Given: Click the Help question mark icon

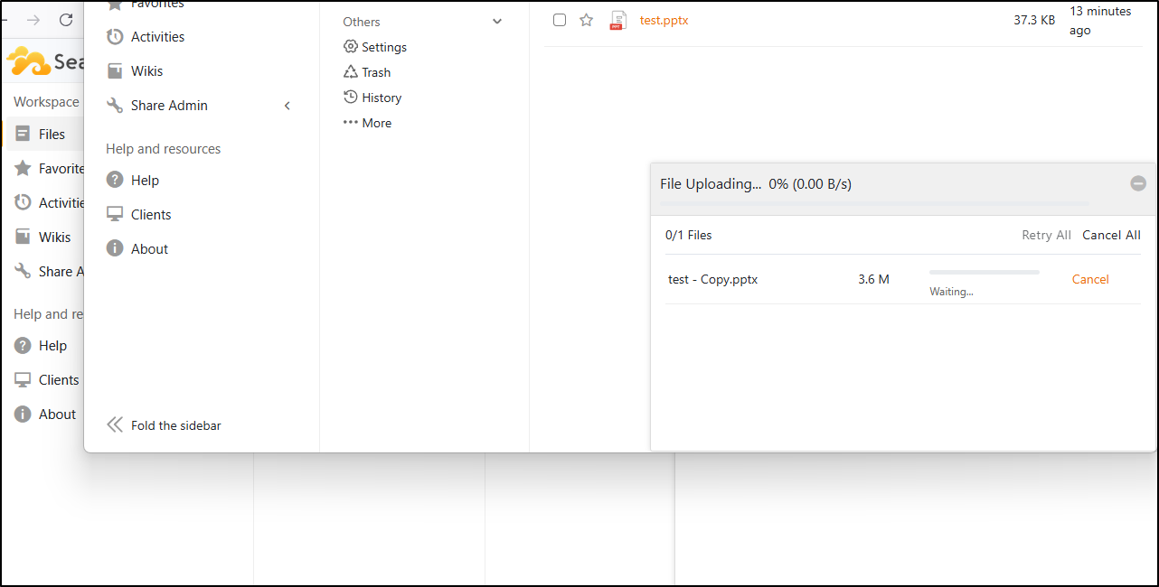Looking at the screenshot, I should [x=115, y=181].
